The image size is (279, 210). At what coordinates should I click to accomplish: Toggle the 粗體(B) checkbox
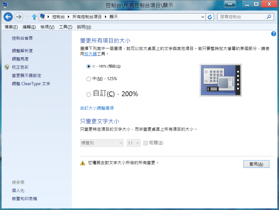click(x=145, y=143)
